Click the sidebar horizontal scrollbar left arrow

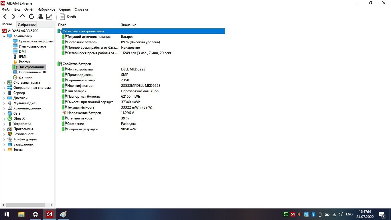click(3, 205)
